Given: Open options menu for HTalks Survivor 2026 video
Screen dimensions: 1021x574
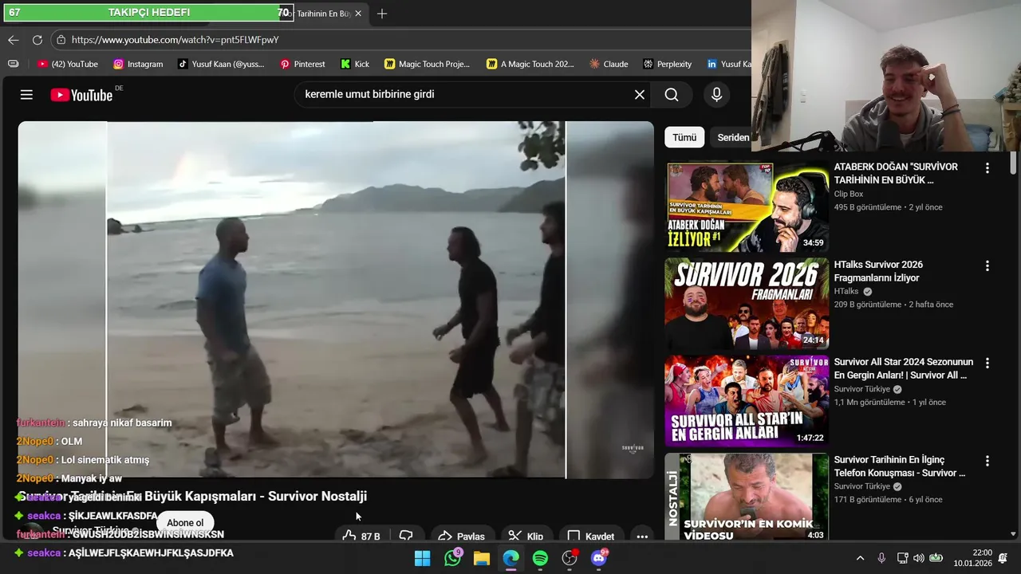Looking at the screenshot, I should pyautogui.click(x=987, y=265).
